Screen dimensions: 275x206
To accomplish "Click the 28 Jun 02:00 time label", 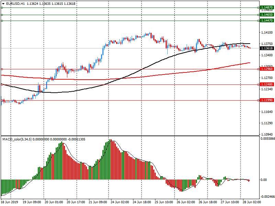I will pos(252,202).
